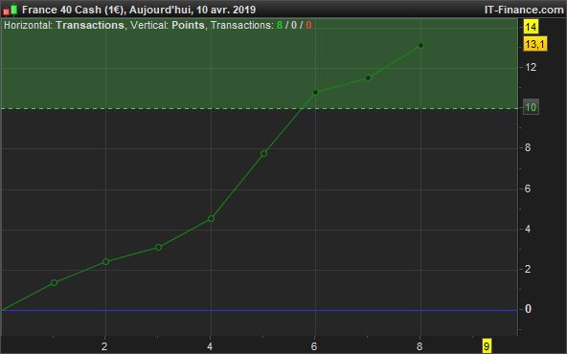Click the 2 label on horizontal axis
567x354 pixels.
[104, 346]
